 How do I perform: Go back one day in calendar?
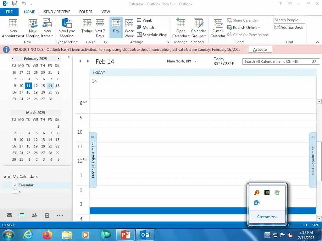point(80,61)
